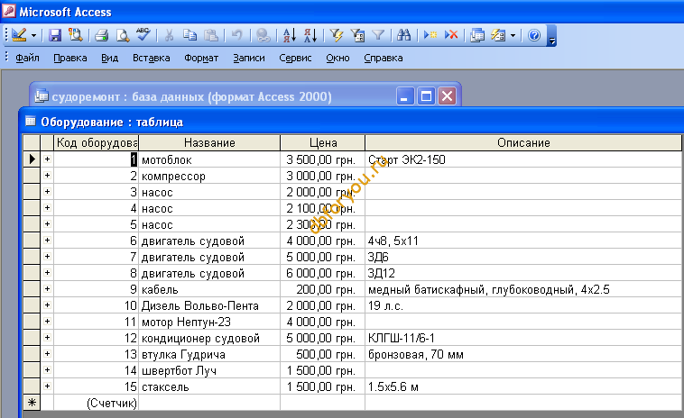Image resolution: width=684 pixels, height=418 pixels.
Task: Open the Сервис menu
Action: point(295,58)
